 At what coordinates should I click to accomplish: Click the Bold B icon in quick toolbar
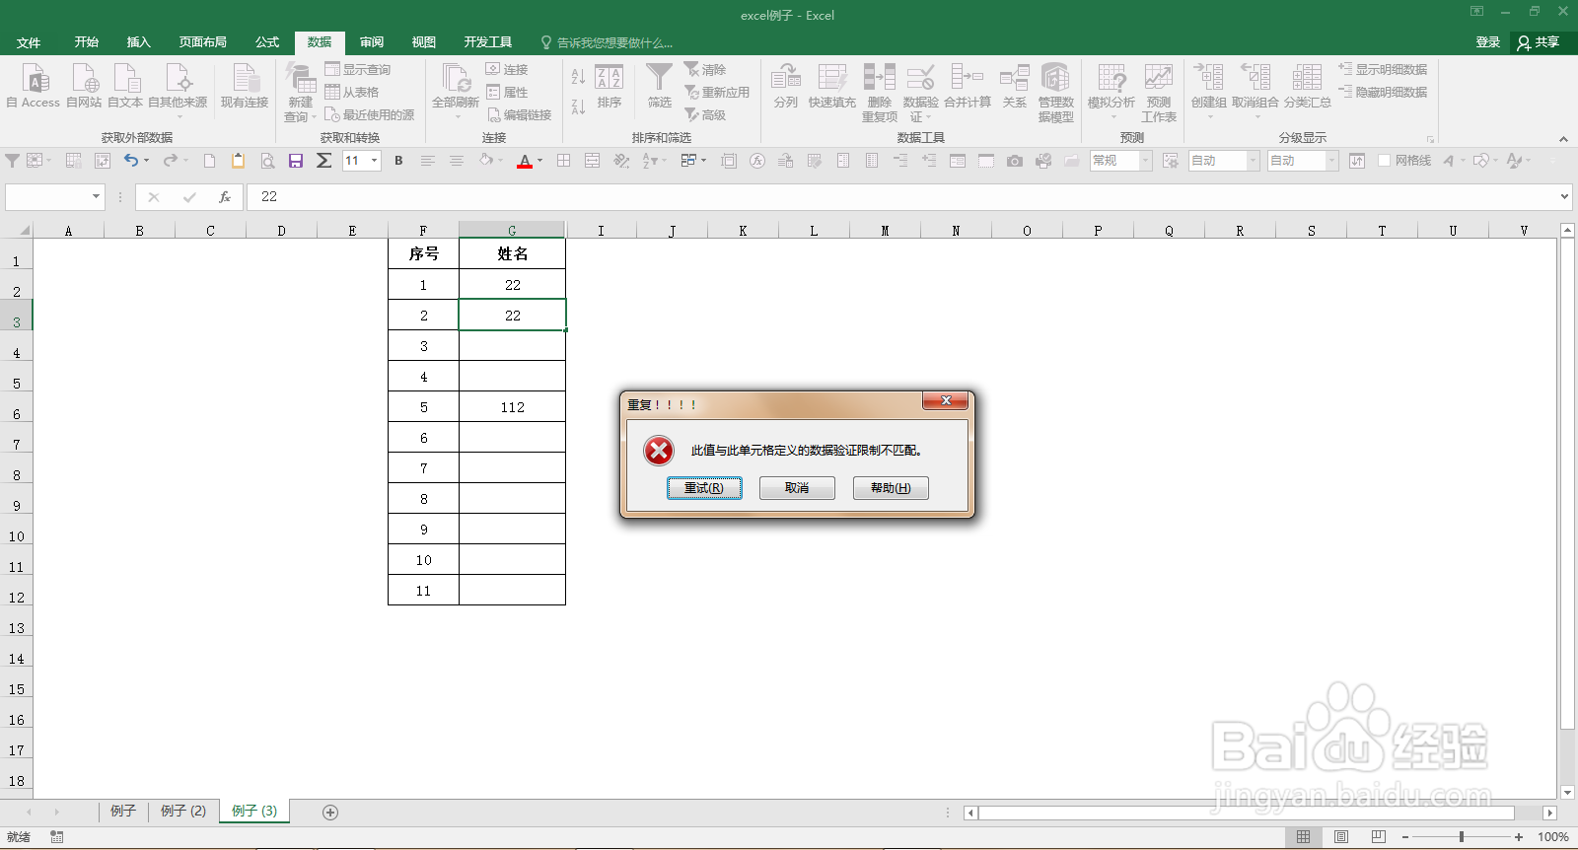click(398, 160)
